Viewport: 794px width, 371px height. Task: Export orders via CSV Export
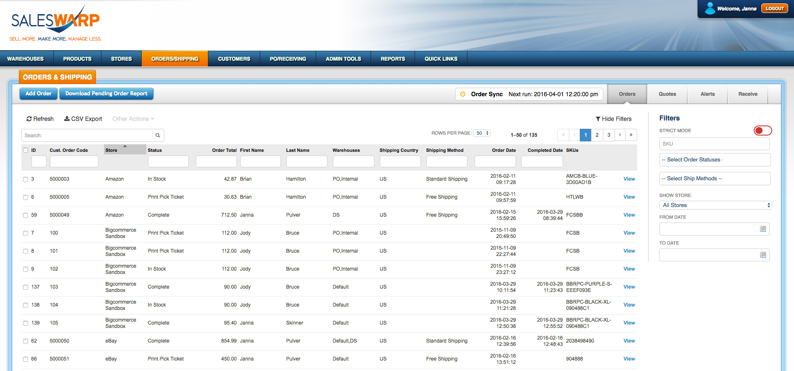[x=83, y=119]
